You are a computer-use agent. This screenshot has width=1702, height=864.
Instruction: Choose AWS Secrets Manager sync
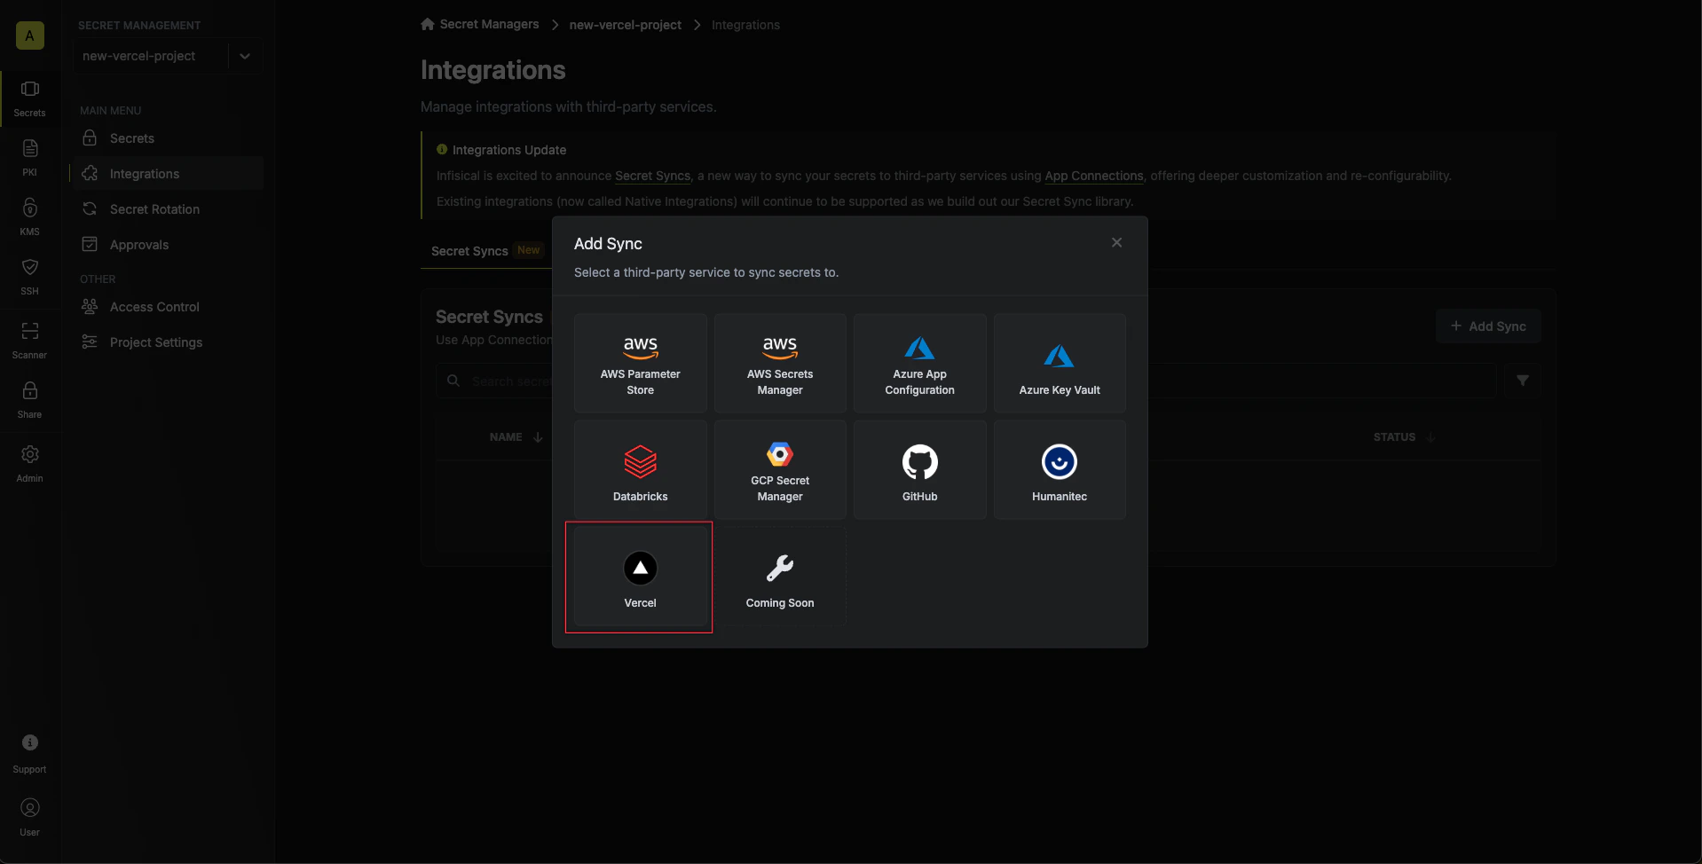(780, 364)
